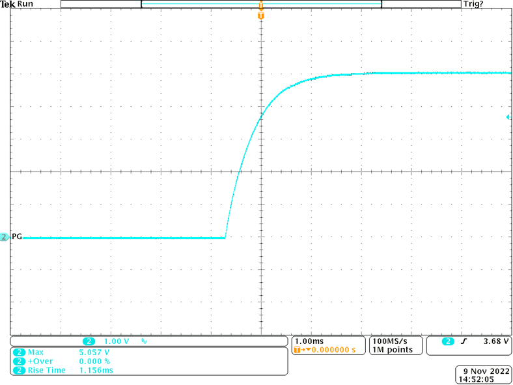
Task: Click the channel 2 badge beside 1.00 V
Action: [x=89, y=341]
